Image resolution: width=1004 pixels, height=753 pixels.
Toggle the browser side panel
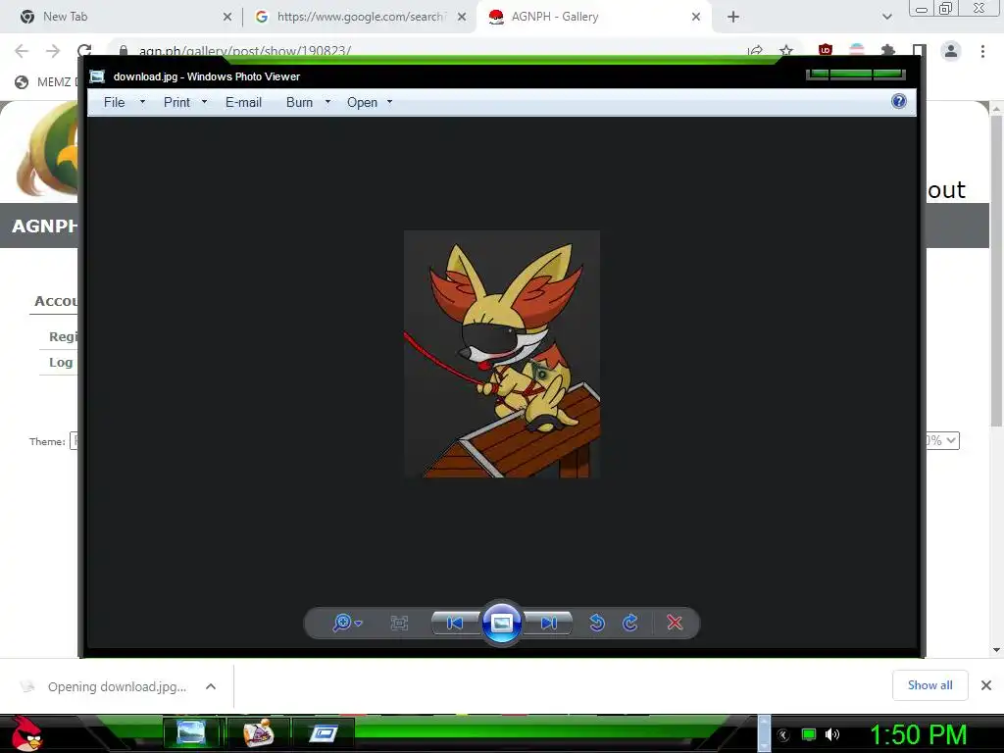920,50
